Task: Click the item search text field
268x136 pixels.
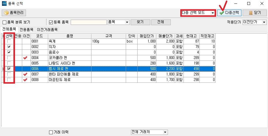Action: pyautogui.click(x=89, y=22)
